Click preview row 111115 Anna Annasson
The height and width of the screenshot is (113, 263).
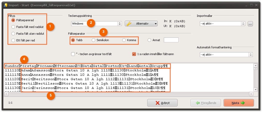coord(81,75)
